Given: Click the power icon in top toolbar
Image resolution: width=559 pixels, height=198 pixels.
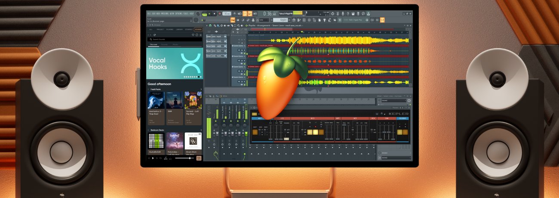Looking at the screenshot, I should (332, 13).
